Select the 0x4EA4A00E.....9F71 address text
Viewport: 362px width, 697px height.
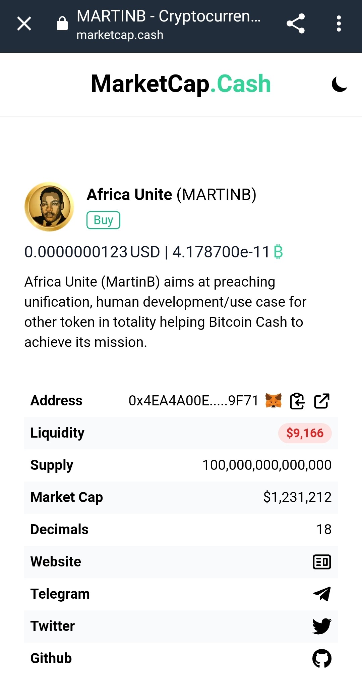click(x=193, y=401)
